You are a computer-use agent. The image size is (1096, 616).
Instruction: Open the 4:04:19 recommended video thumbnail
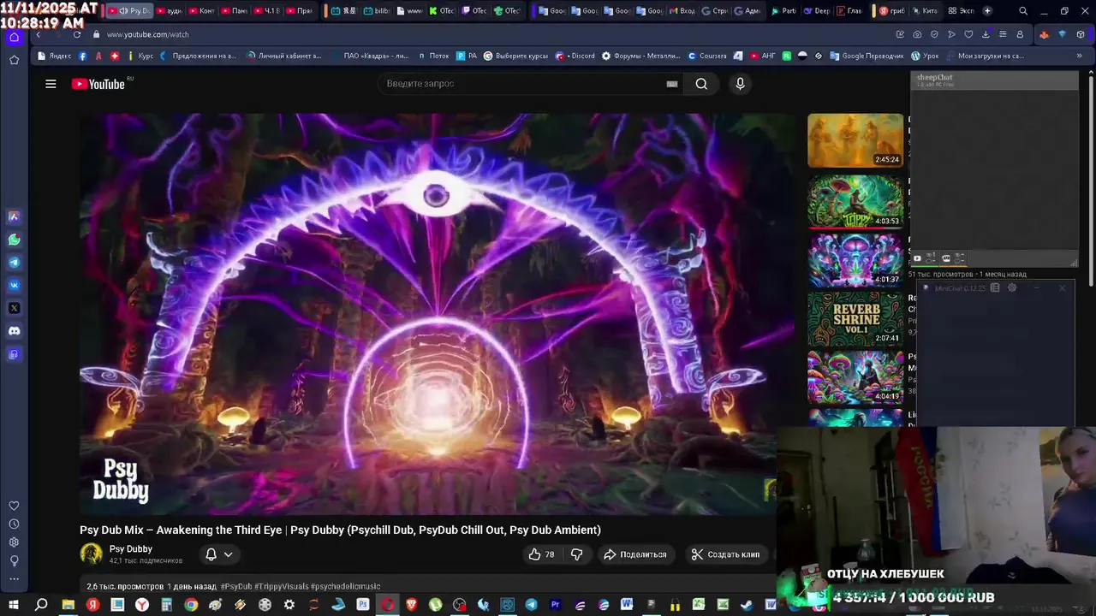[855, 377]
